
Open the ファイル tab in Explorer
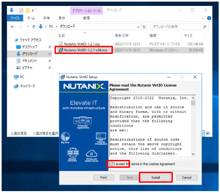(x=15, y=18)
